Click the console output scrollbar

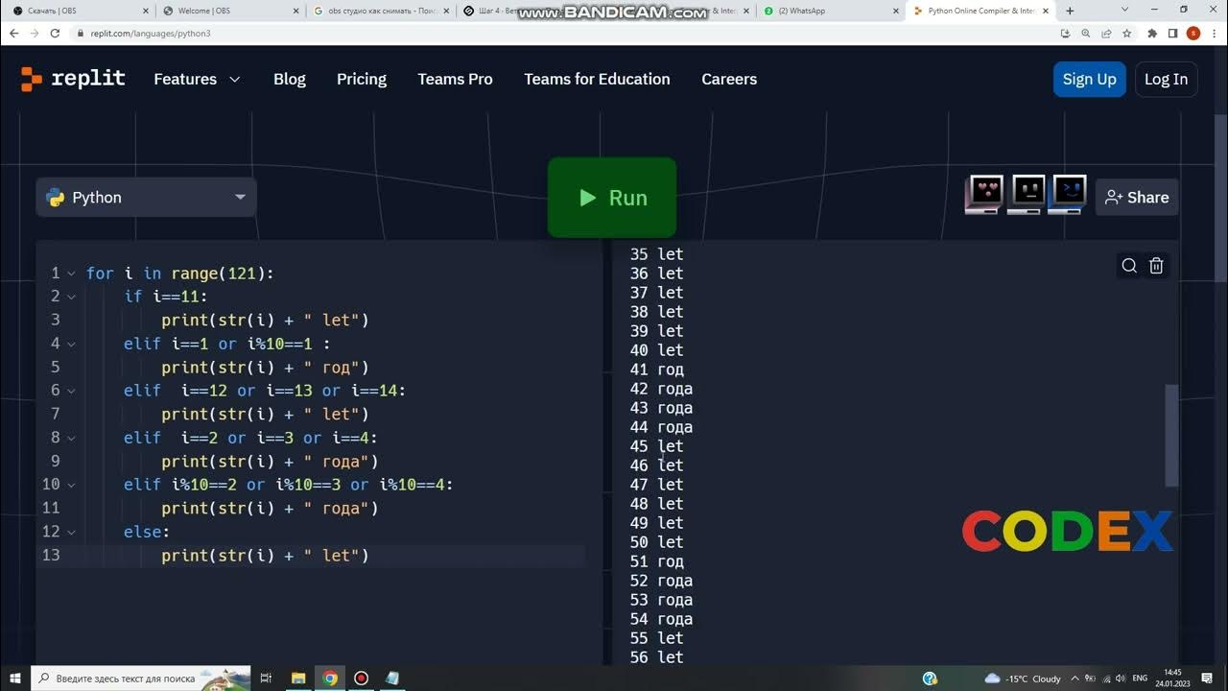point(1171,436)
